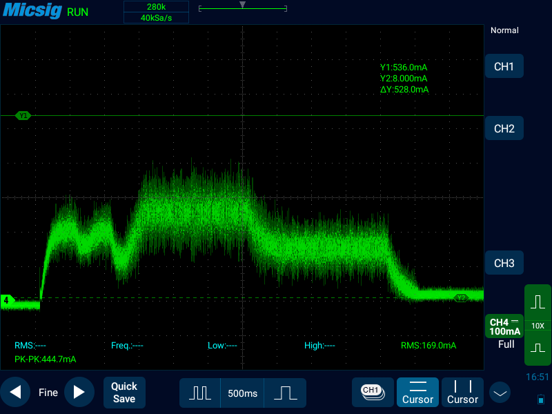Screen dimensions: 552x414
Task: Open the CH2 channel tab
Action: tap(504, 128)
